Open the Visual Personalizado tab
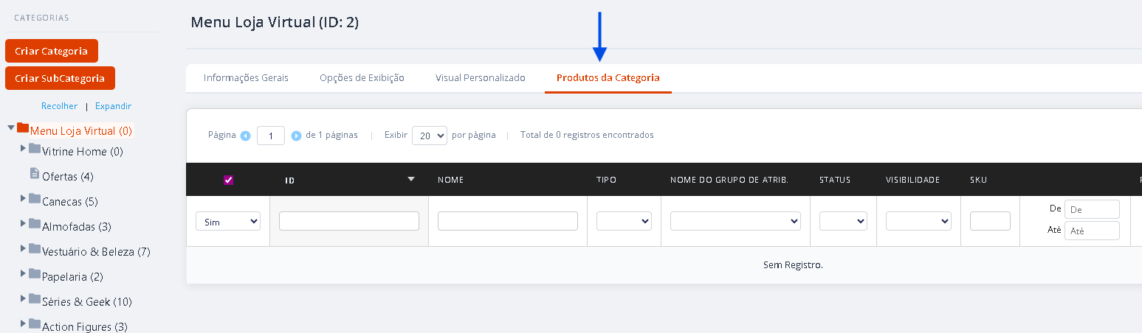 [481, 78]
